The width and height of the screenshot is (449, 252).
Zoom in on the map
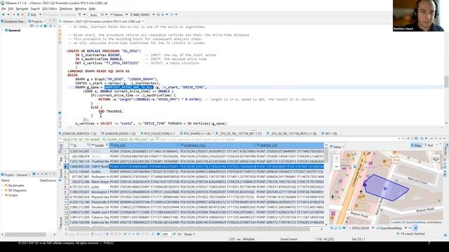click(337, 158)
